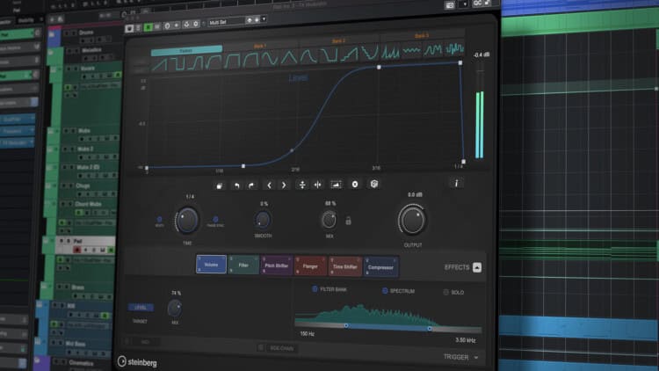Click the dice randomize icon
Viewport: 659px width, 371px height.
click(374, 184)
